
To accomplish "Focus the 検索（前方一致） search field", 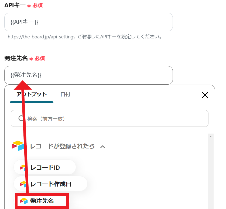I will pos(109,118).
